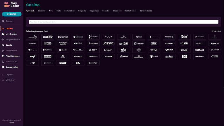The height and width of the screenshot is (126, 224).
Task: Choose the Ezugi provider logo
Action: point(184,50)
